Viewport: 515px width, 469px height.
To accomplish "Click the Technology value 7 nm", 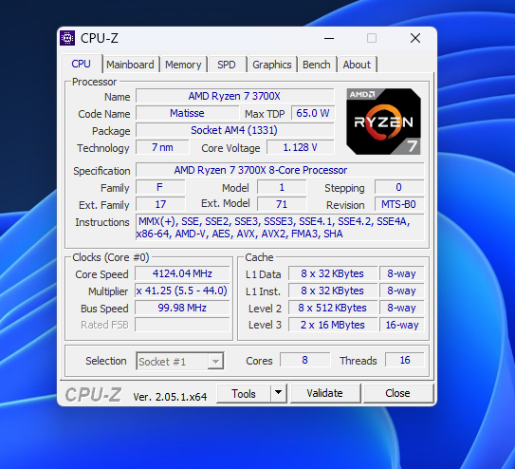I will [x=162, y=147].
